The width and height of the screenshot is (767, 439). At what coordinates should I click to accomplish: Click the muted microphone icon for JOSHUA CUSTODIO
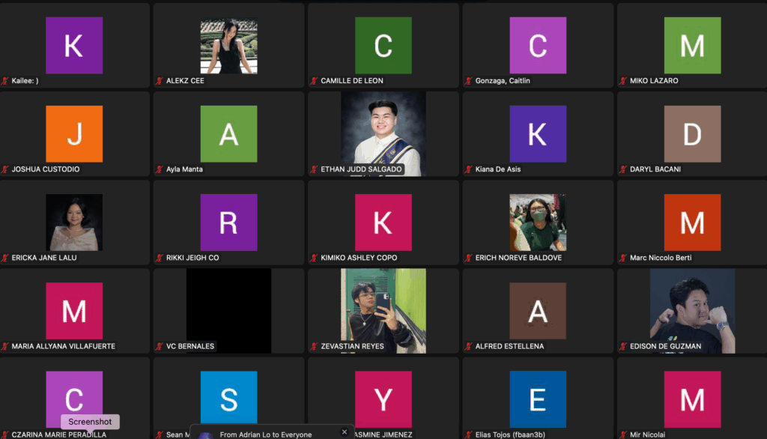click(4, 169)
